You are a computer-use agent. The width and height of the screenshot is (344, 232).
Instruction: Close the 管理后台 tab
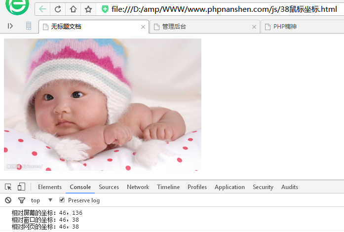pyautogui.click(x=254, y=27)
